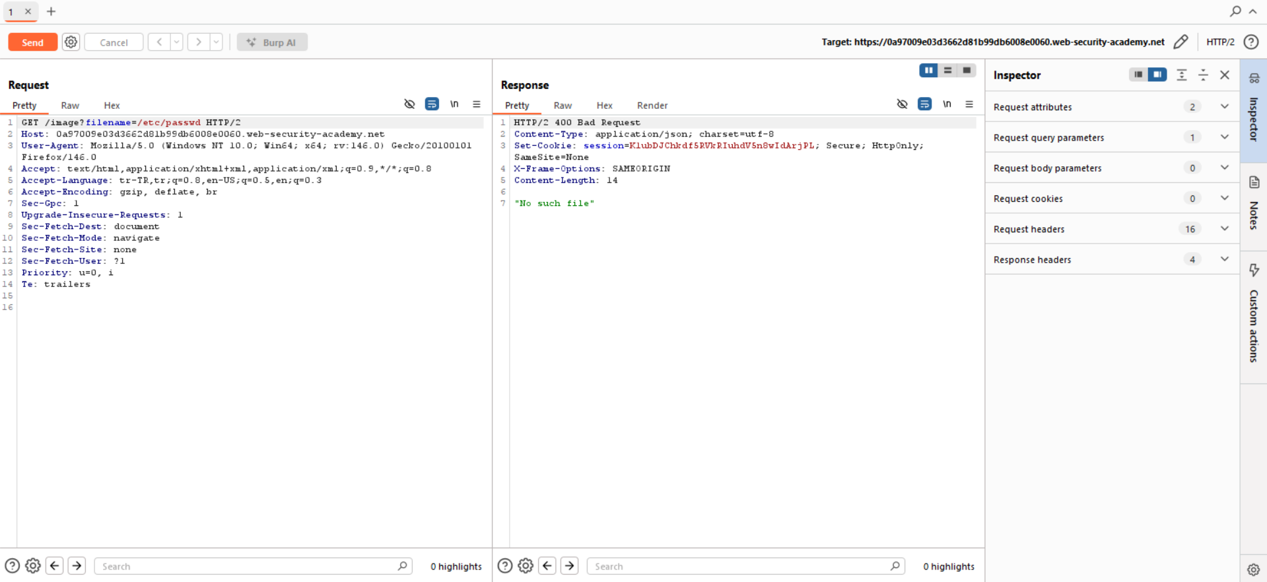Image resolution: width=1267 pixels, height=582 pixels.
Task: Open the previous-request history dropdown arrow
Action: point(177,42)
